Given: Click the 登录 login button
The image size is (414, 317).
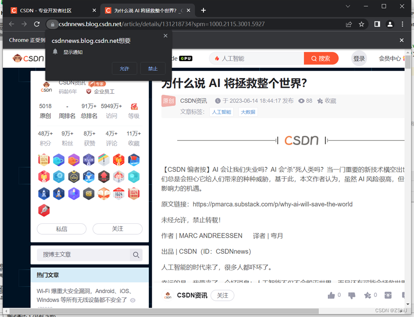Looking at the screenshot, I should [359, 58].
